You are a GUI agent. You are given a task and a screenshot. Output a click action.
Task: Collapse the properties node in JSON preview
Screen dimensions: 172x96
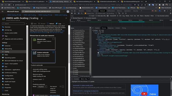(x=96, y=39)
